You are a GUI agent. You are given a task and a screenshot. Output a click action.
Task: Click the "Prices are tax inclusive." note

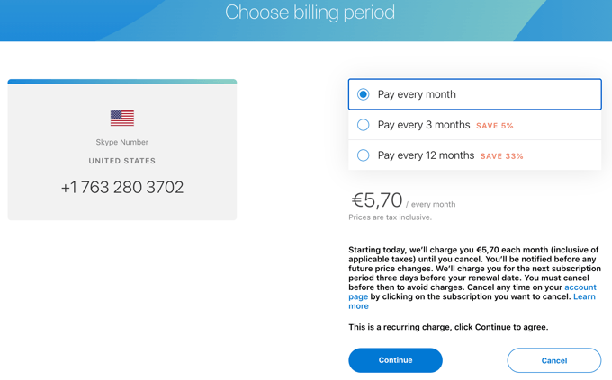pos(390,217)
